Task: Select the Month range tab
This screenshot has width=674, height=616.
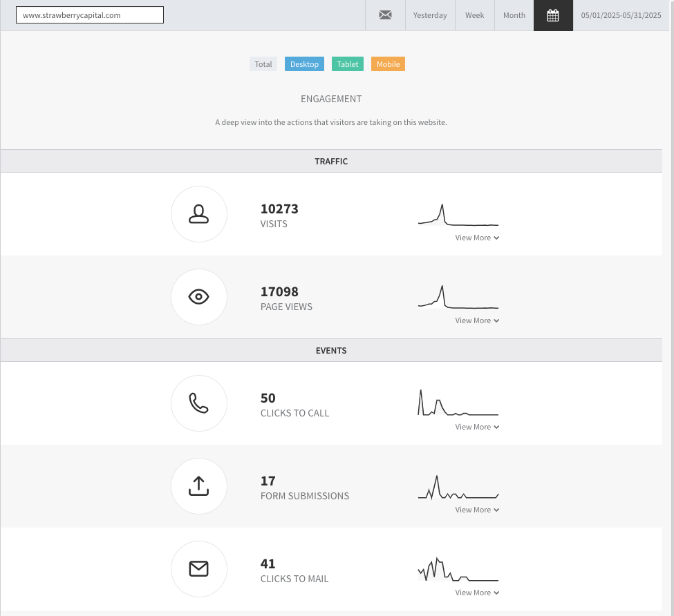Action: pos(514,15)
